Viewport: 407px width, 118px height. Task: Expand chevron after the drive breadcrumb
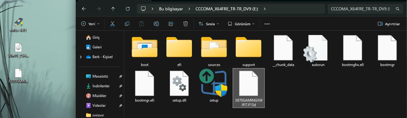coord(265,9)
